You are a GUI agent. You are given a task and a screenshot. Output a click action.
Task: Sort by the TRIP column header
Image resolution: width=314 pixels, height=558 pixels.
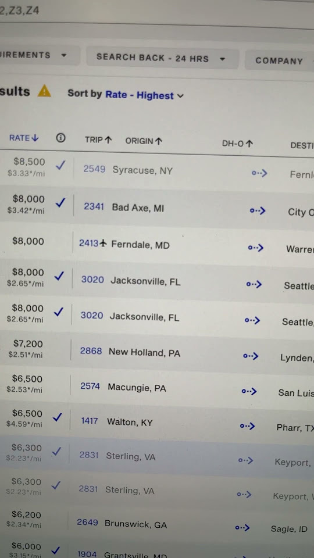[98, 140]
